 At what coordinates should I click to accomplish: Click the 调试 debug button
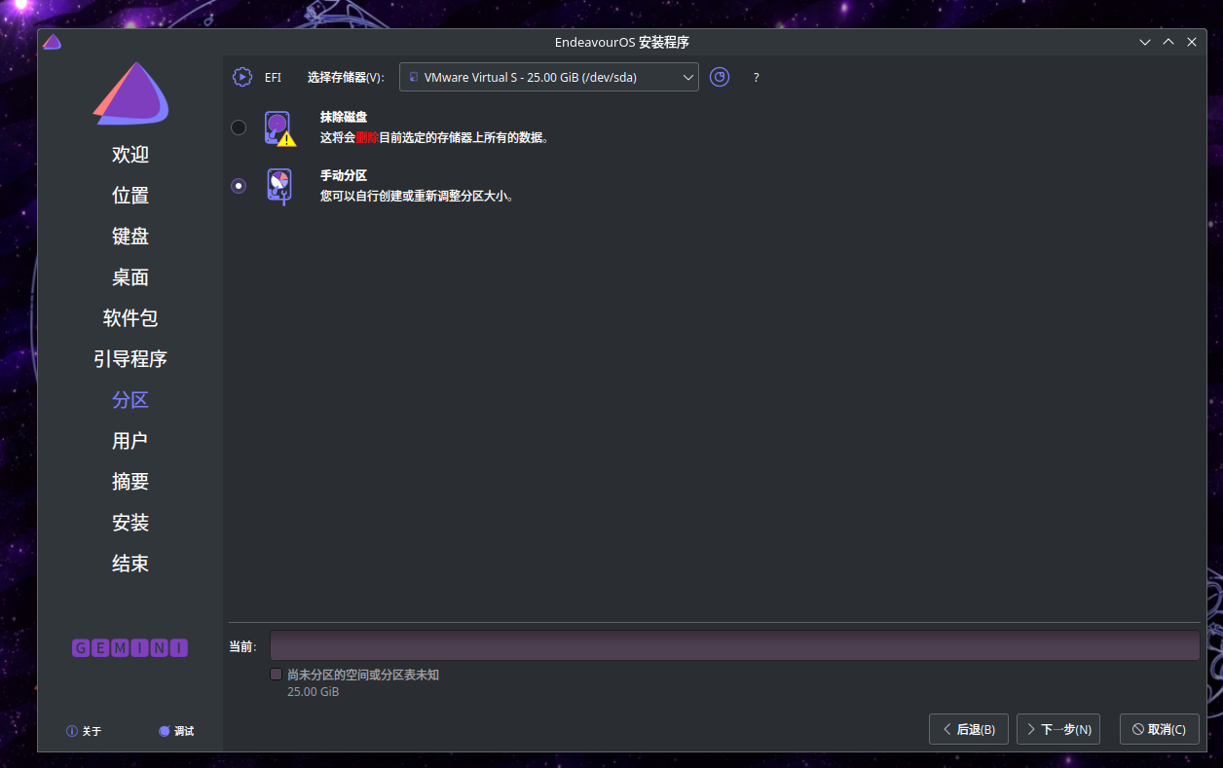[177, 731]
